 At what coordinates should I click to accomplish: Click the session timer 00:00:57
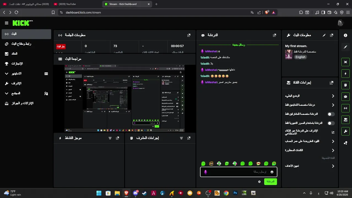pos(177,46)
